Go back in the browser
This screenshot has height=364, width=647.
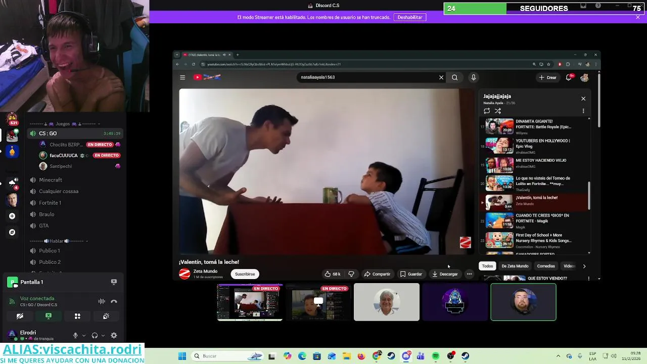(177, 64)
